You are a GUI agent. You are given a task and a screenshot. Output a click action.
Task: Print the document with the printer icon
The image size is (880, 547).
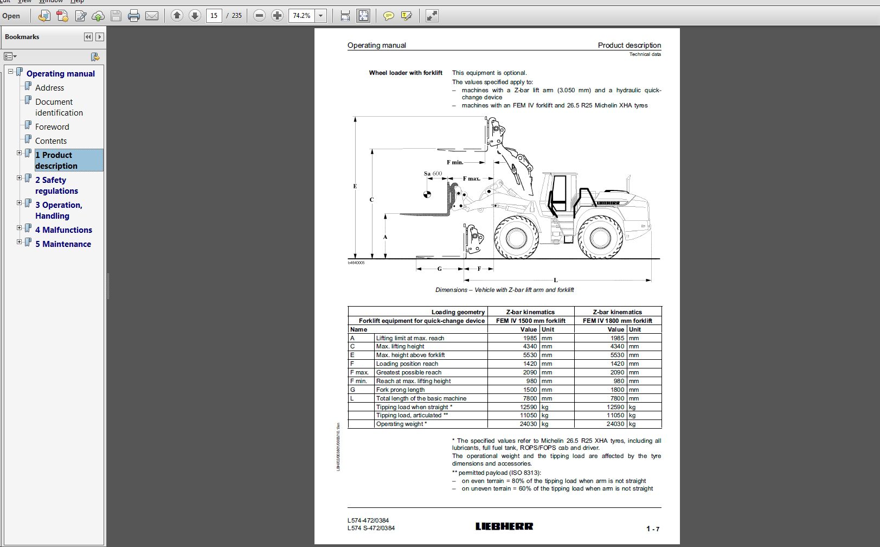tap(134, 16)
